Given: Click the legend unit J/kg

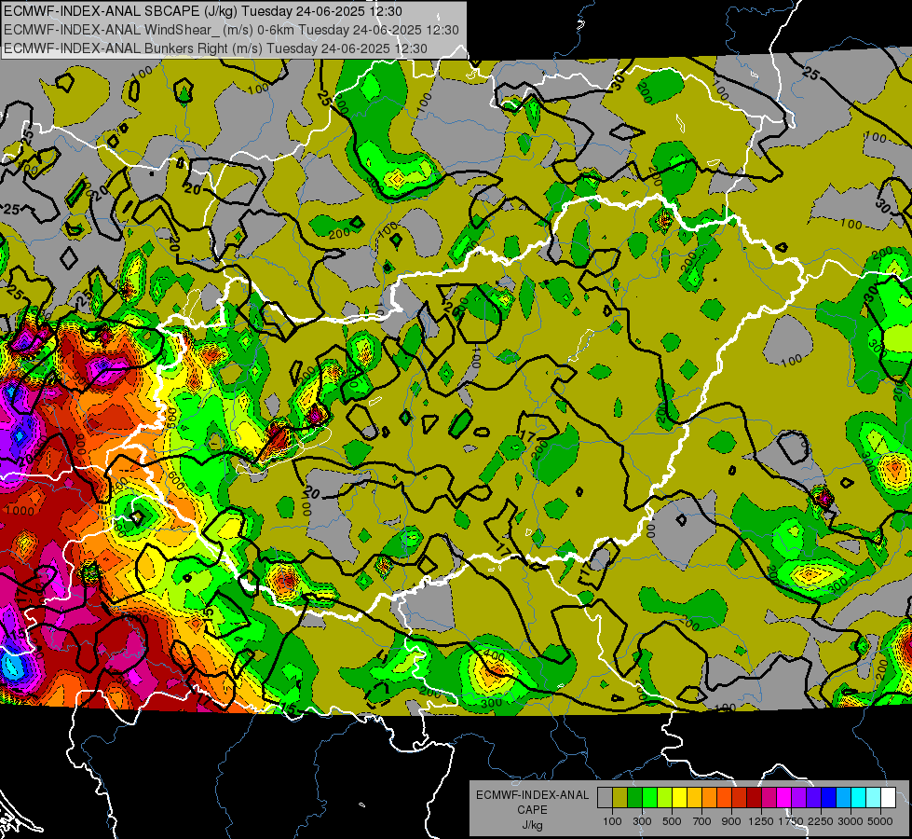Looking at the screenshot, I should point(532,825).
